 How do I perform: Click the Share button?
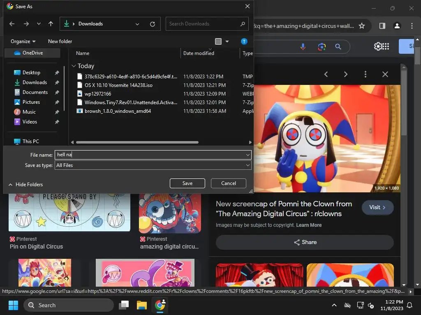305,242
